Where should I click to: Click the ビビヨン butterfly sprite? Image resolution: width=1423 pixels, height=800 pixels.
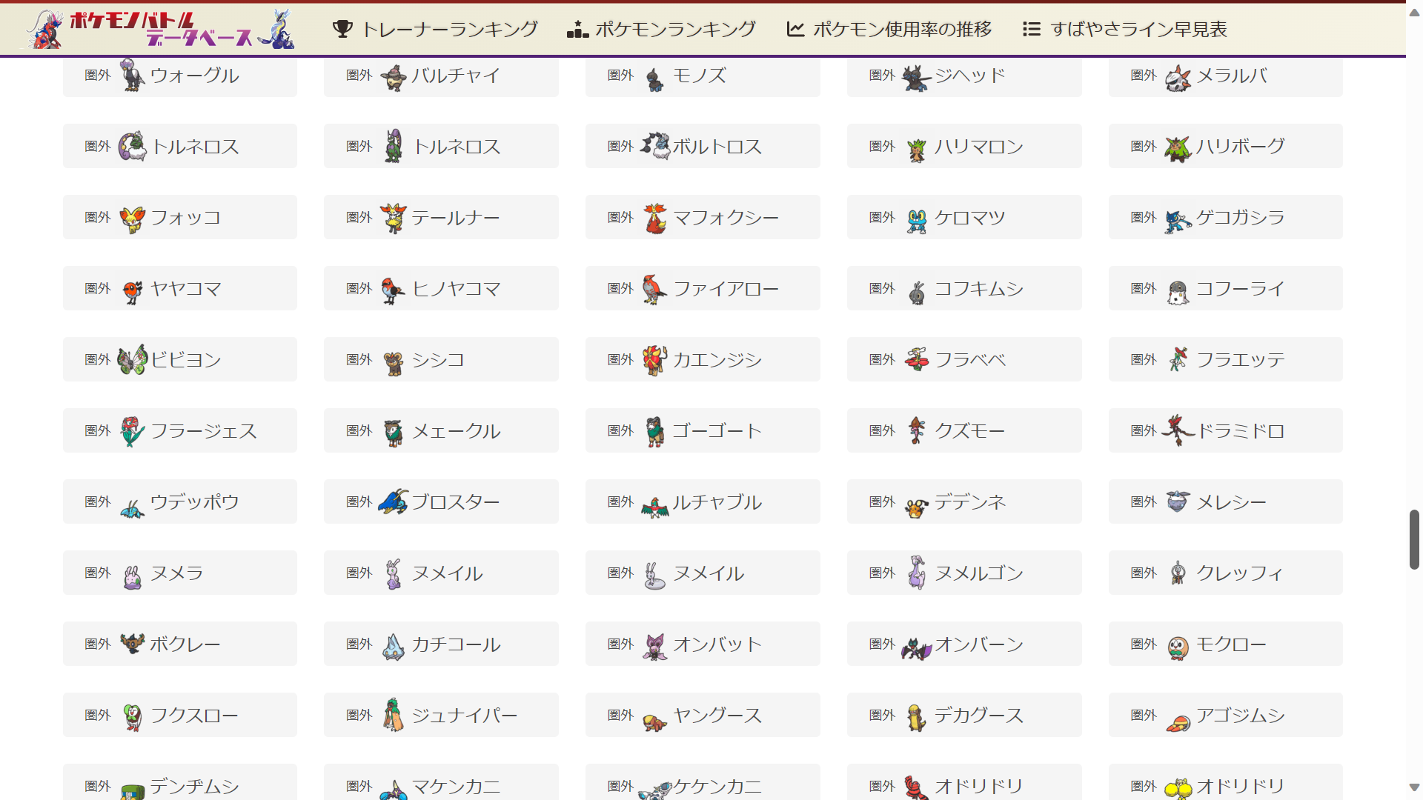[133, 359]
